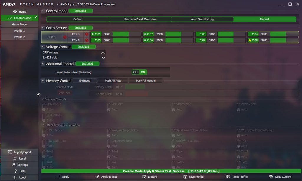Screen dimensions: 302x181
Task: Click the C 07 core button
Action: pyautogui.click(x=201, y=40)
